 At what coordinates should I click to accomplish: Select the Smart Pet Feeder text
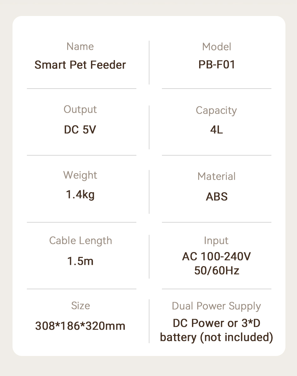pos(80,65)
